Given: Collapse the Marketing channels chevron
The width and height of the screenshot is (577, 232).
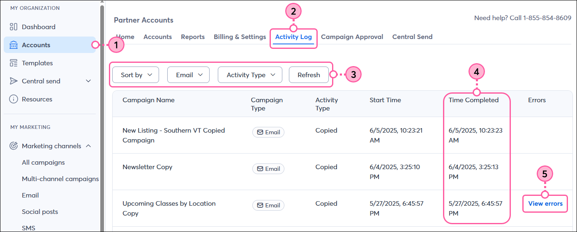Looking at the screenshot, I should 88,146.
